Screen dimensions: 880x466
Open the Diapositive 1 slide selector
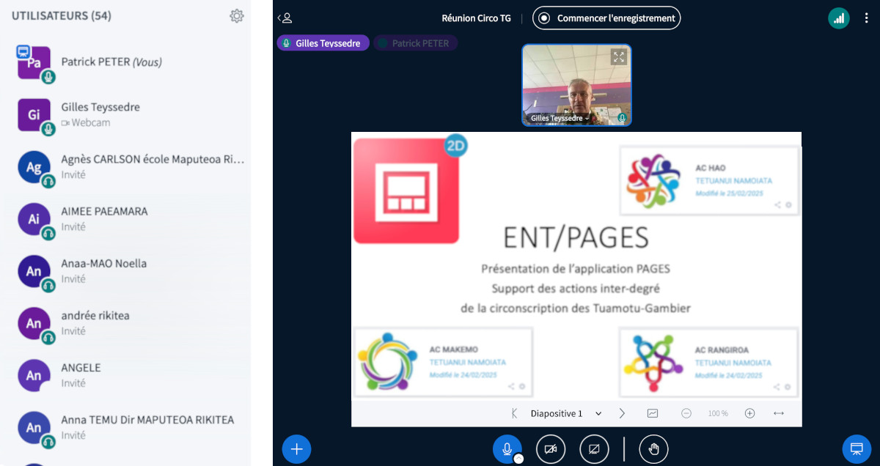coord(565,413)
